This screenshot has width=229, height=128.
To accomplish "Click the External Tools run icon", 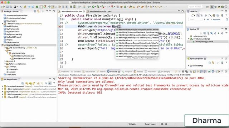I will (x=103, y=7).
